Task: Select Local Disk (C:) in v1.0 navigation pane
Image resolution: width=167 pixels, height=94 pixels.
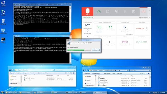Action: pyautogui.click(x=91, y=86)
